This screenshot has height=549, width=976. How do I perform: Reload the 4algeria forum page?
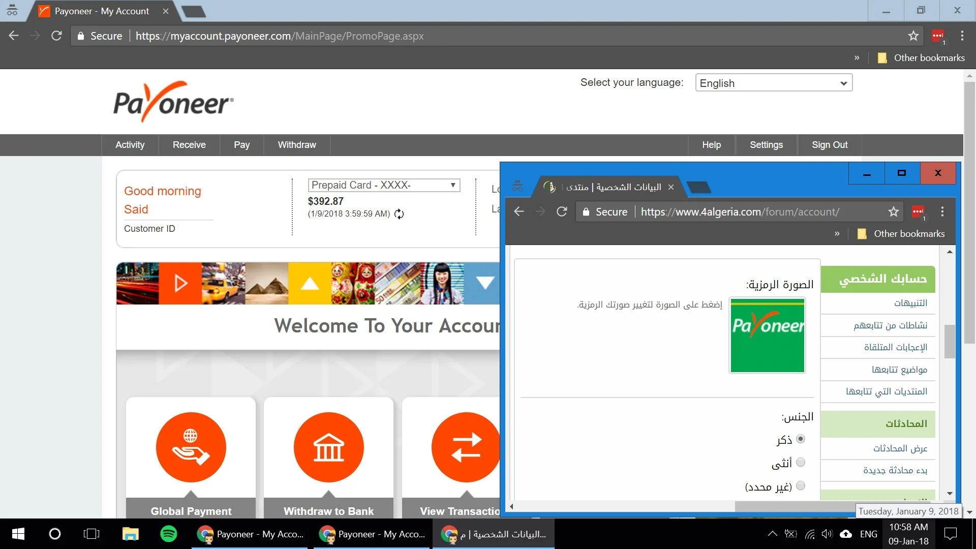[561, 212]
